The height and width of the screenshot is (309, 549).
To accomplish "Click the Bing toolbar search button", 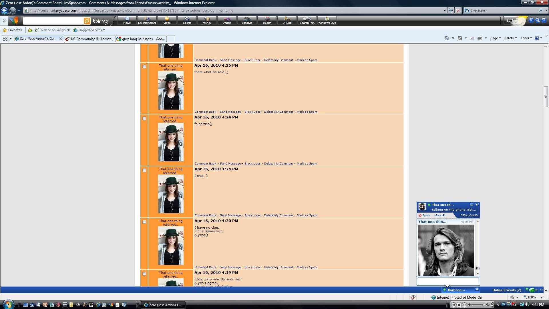I will (87, 21).
